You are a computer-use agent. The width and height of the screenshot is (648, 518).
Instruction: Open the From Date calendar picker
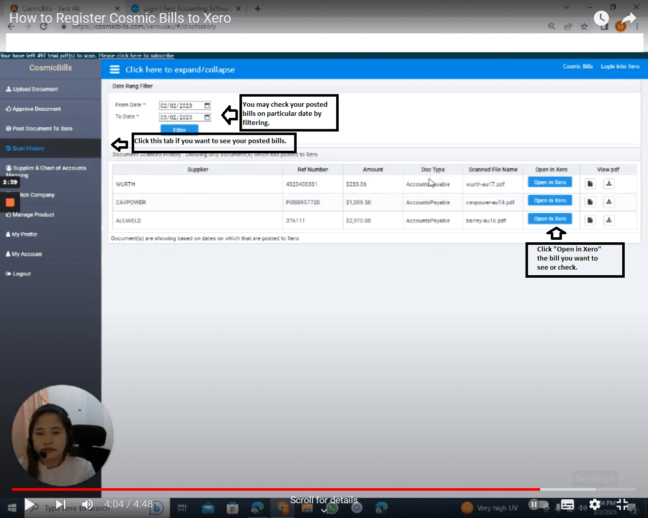coord(207,106)
